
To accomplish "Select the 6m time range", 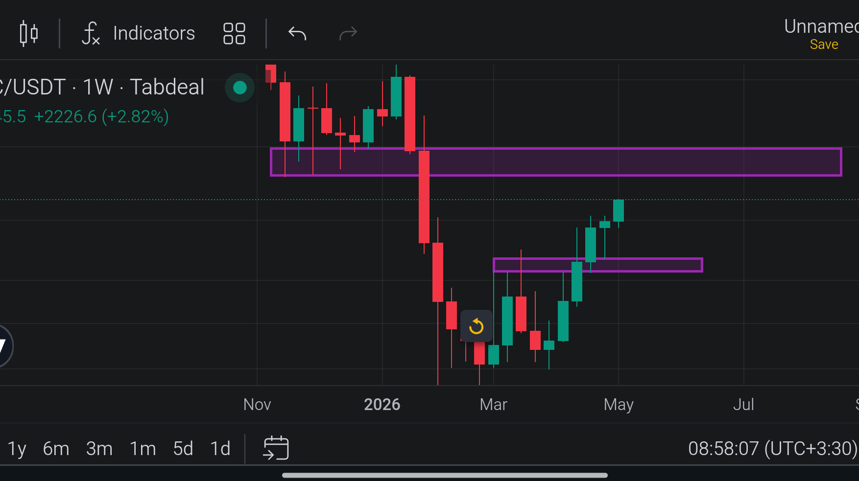I will [56, 448].
